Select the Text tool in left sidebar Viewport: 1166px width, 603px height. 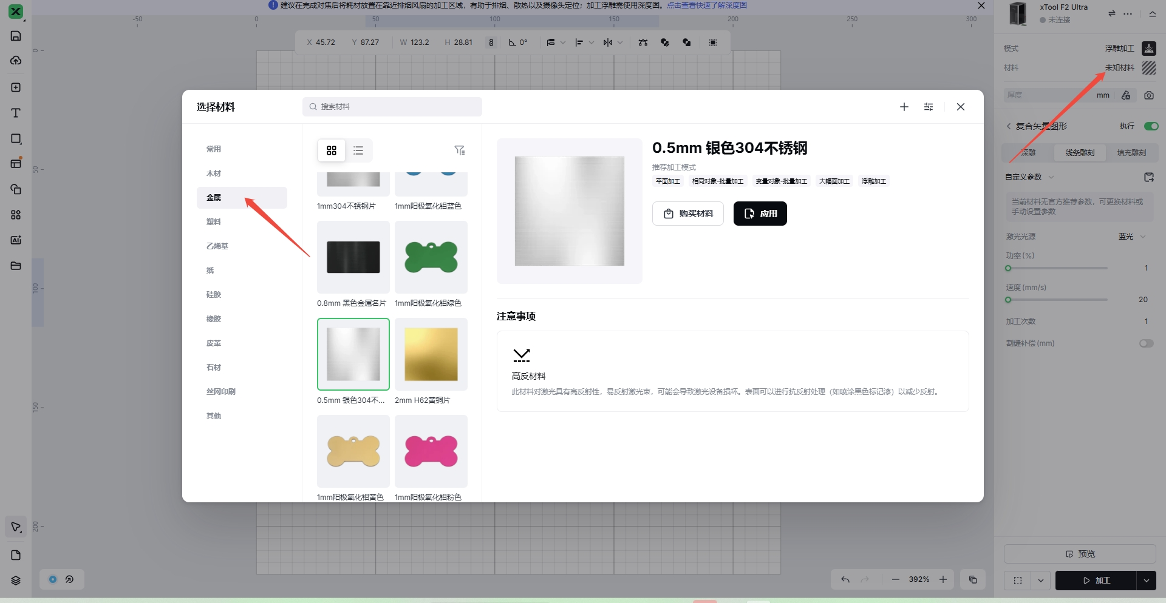pos(16,113)
